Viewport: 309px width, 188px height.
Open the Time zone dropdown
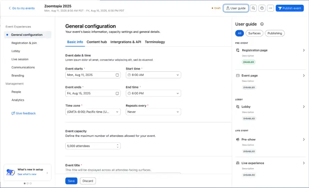point(93,112)
